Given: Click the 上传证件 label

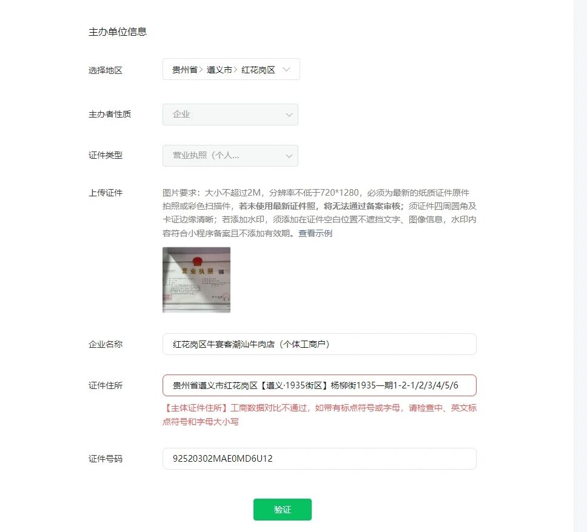Looking at the screenshot, I should click(106, 193).
